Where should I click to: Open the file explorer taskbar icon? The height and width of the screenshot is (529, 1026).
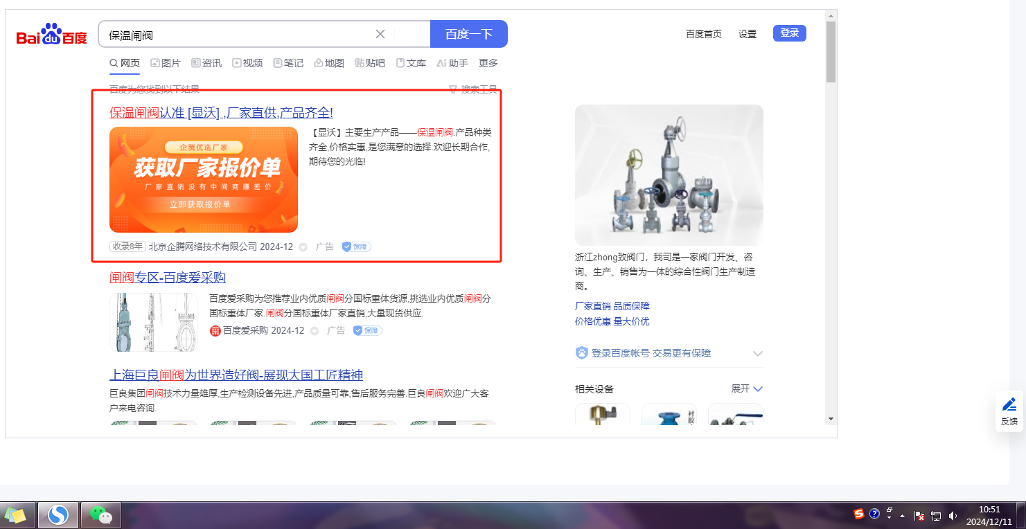click(16, 515)
